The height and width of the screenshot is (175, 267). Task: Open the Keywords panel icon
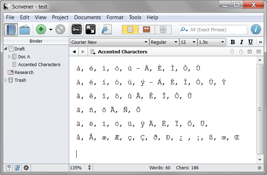coord(77,30)
